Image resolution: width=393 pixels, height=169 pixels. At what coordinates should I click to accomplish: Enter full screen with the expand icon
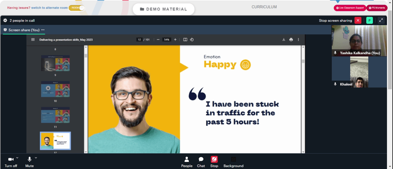[x=381, y=20]
